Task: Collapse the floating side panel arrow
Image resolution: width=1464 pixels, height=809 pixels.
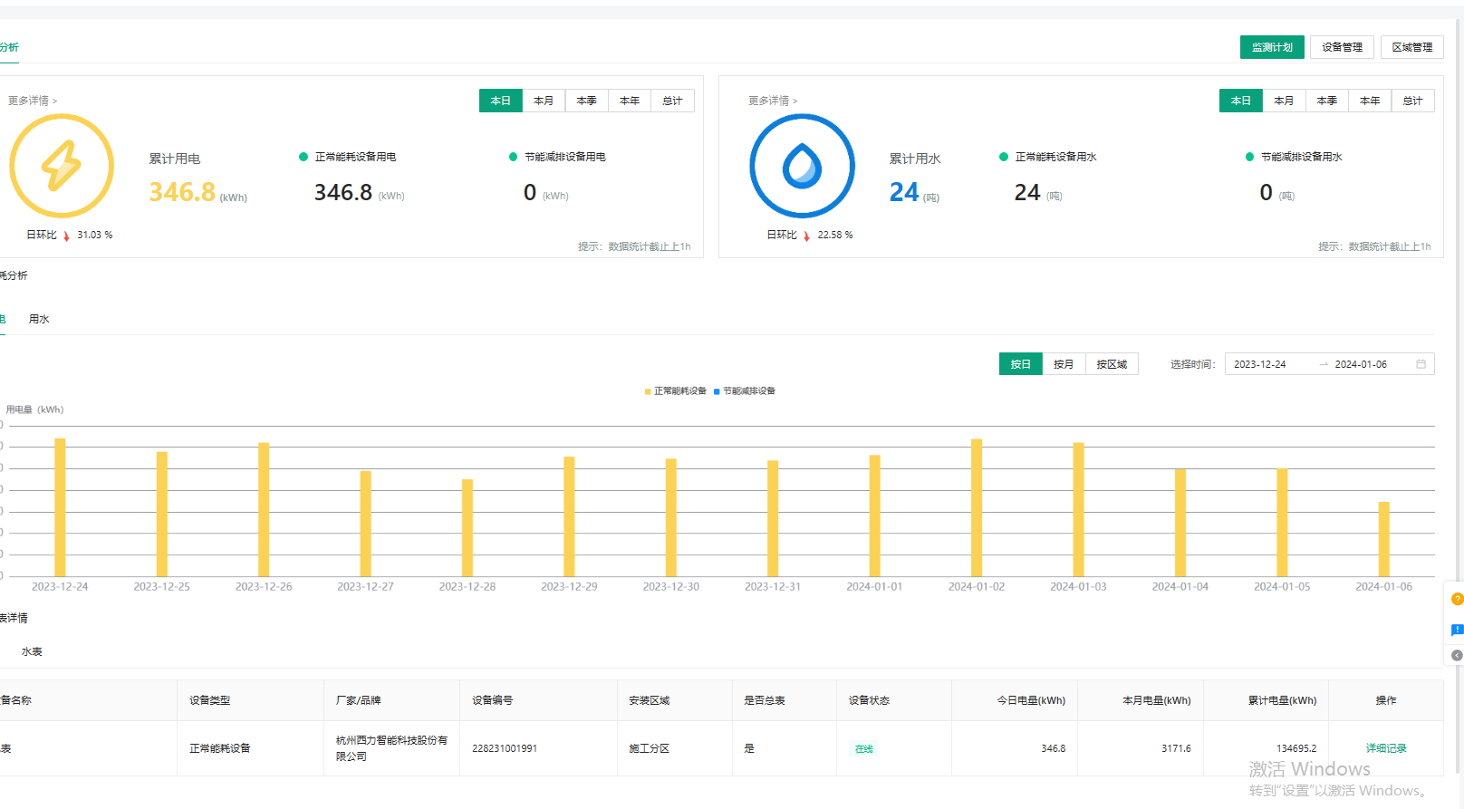Action: pos(1457,655)
